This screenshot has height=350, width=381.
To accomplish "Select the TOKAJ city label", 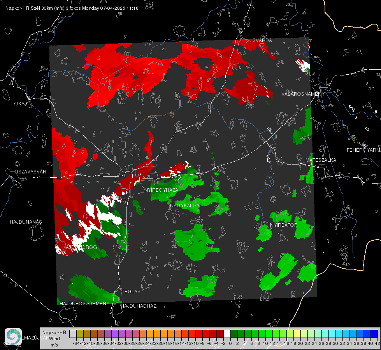I will tap(19, 104).
